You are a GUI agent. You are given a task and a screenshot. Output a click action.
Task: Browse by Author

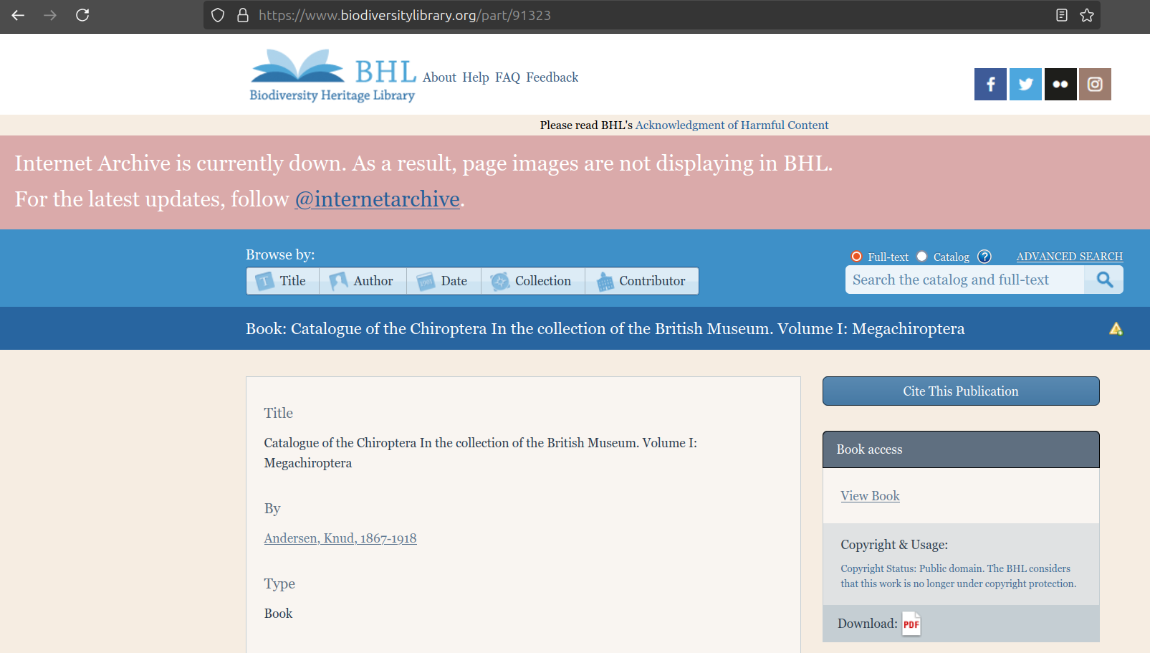pyautogui.click(x=363, y=280)
